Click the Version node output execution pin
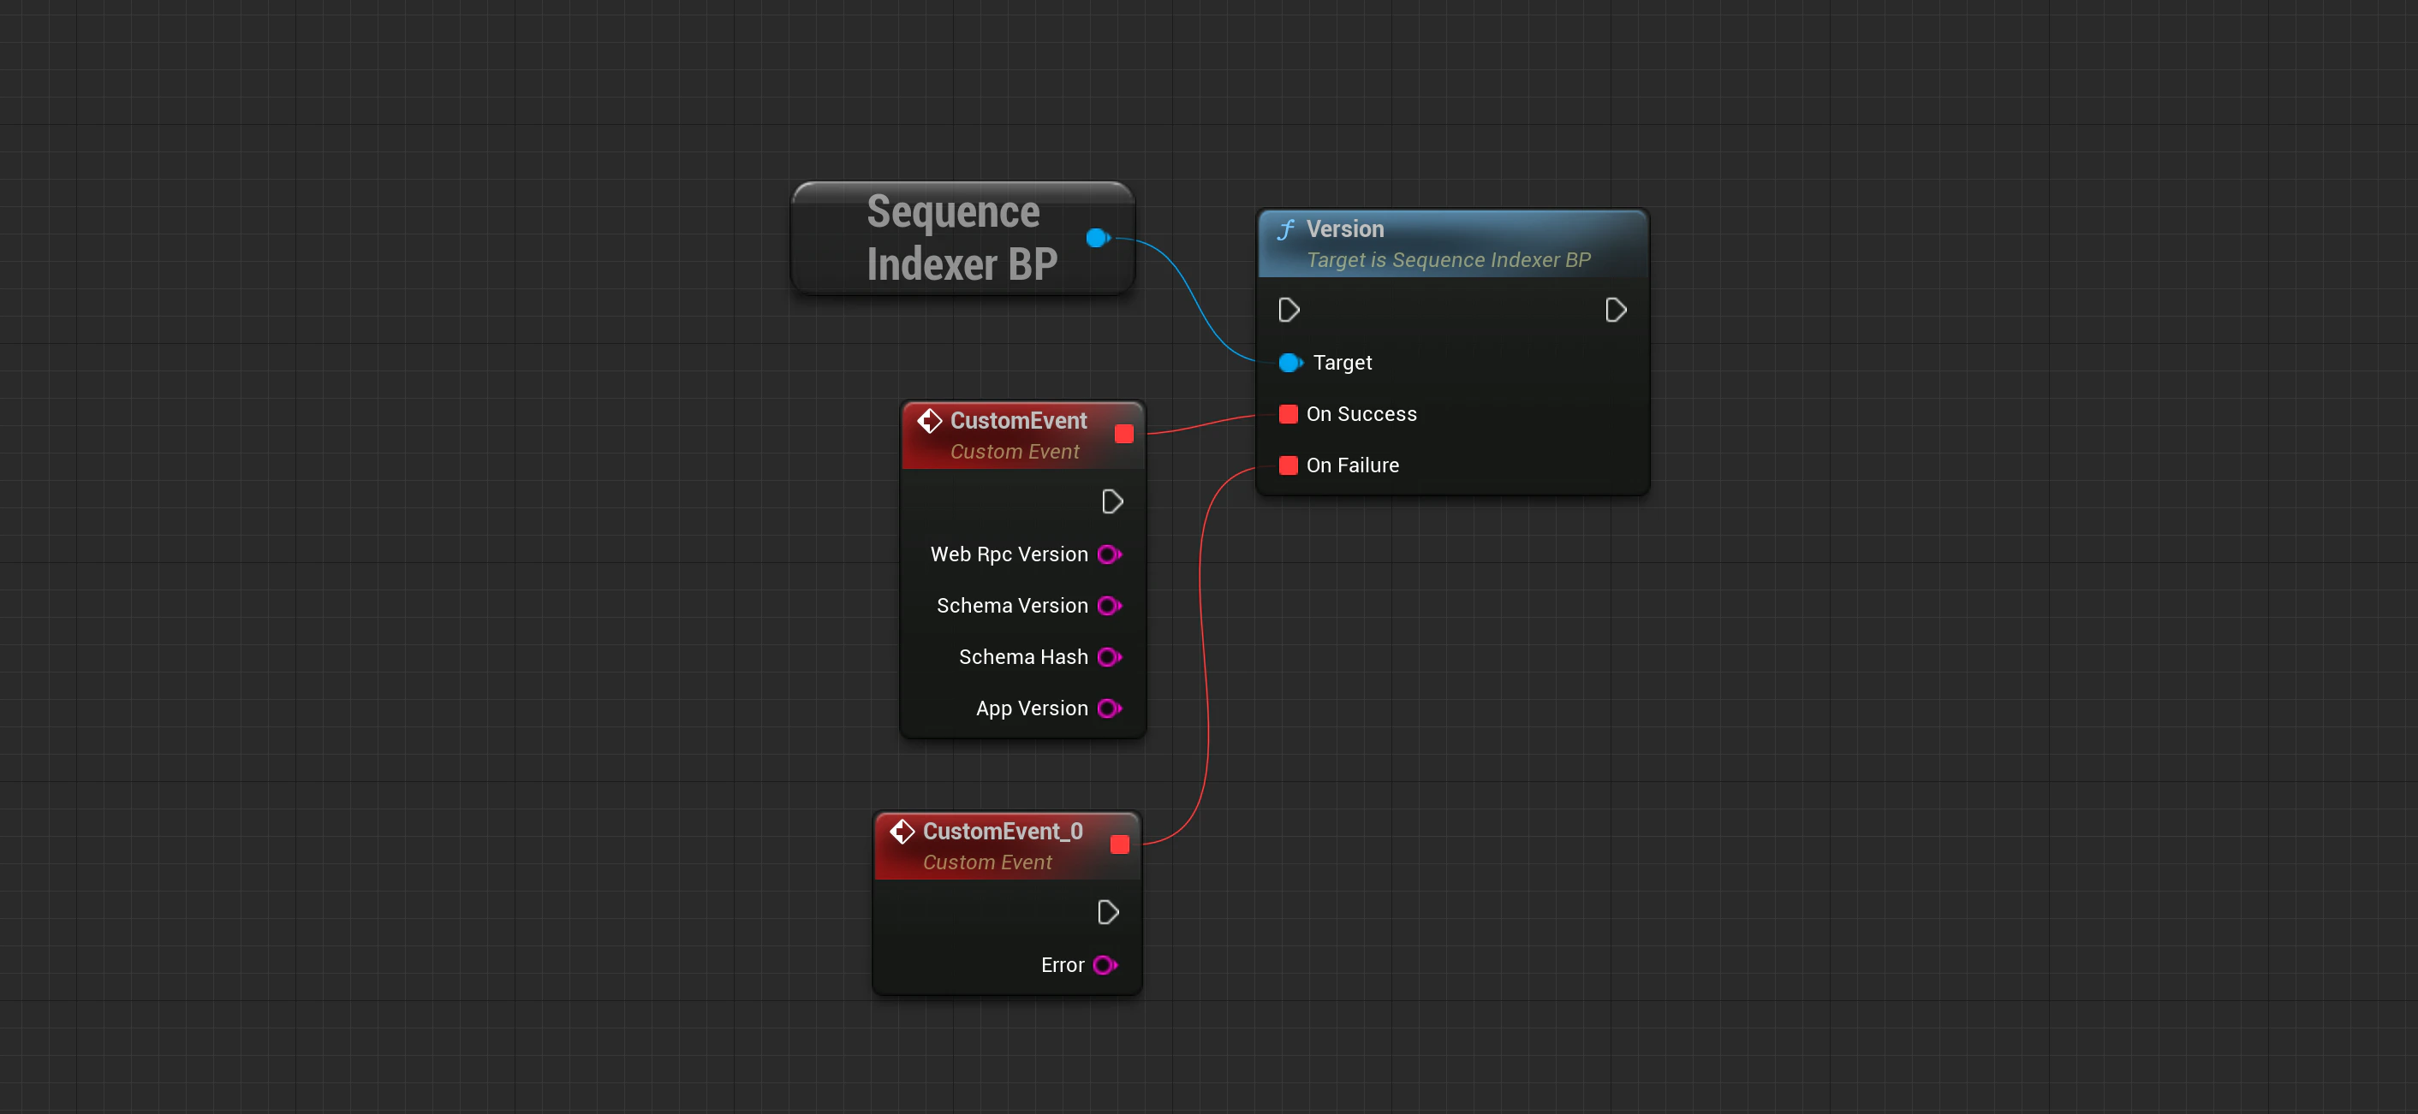 (x=1615, y=311)
